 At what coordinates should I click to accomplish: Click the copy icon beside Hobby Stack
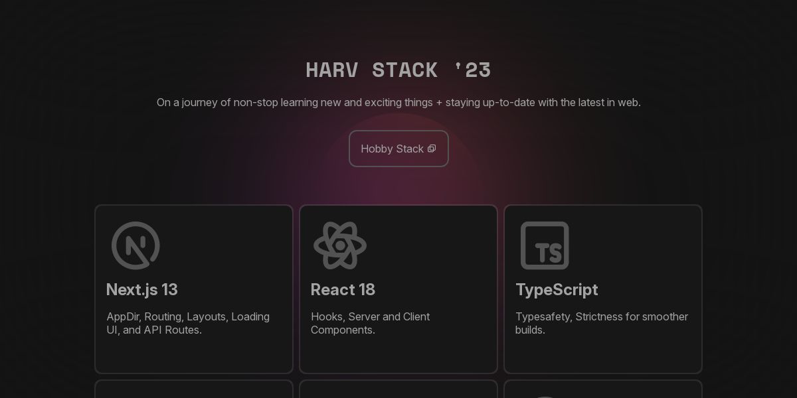pyautogui.click(x=432, y=149)
